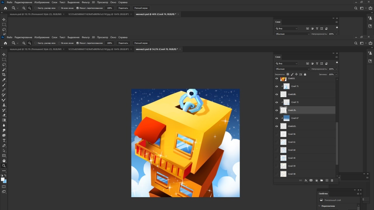Click the lock all padlock icon
This screenshot has width=374, height=210.
(x=305, y=74)
